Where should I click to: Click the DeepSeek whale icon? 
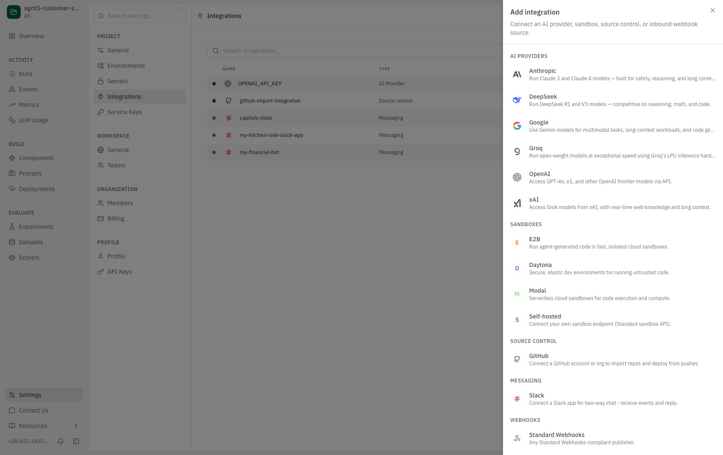pos(517,100)
